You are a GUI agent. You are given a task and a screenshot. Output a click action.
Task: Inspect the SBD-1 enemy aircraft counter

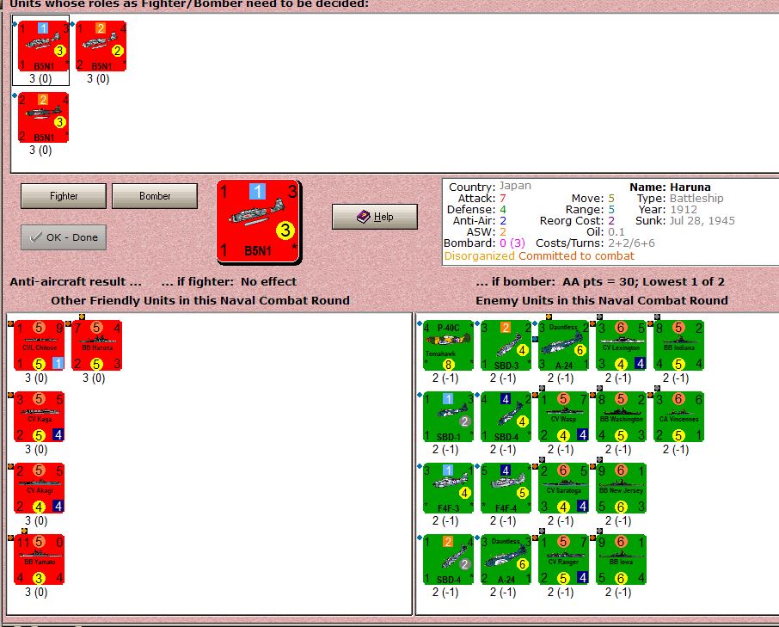click(x=448, y=417)
